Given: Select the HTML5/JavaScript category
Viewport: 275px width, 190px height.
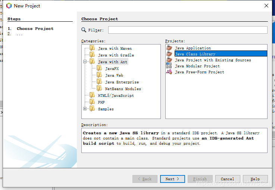Looking at the screenshot, I should point(116,96).
